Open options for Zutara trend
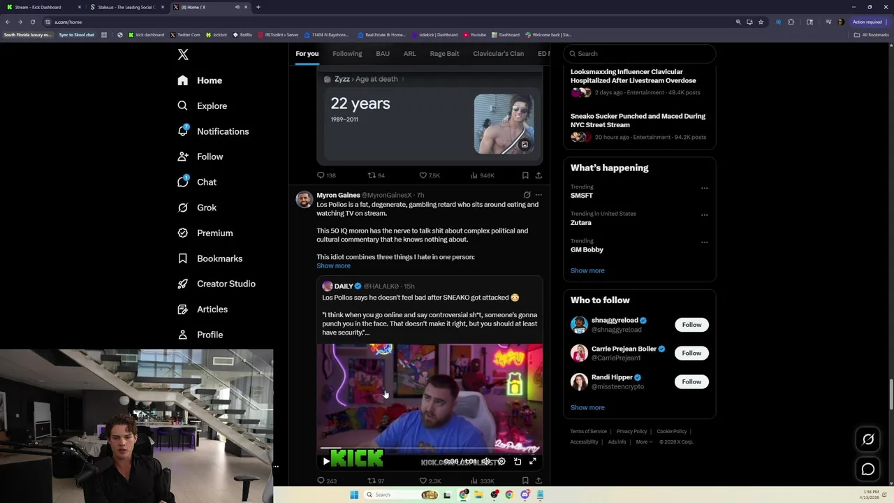This screenshot has height=503, width=894. point(704,215)
